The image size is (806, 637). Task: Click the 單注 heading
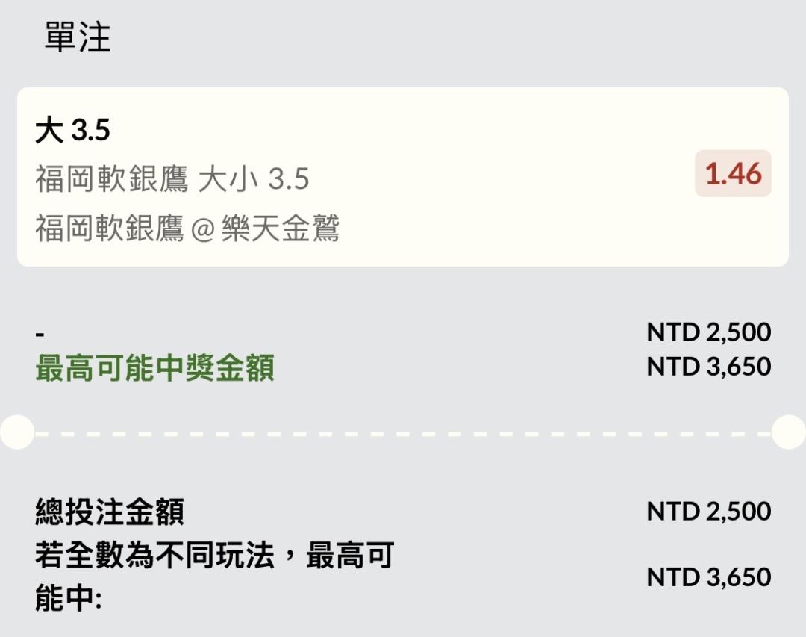(x=78, y=37)
